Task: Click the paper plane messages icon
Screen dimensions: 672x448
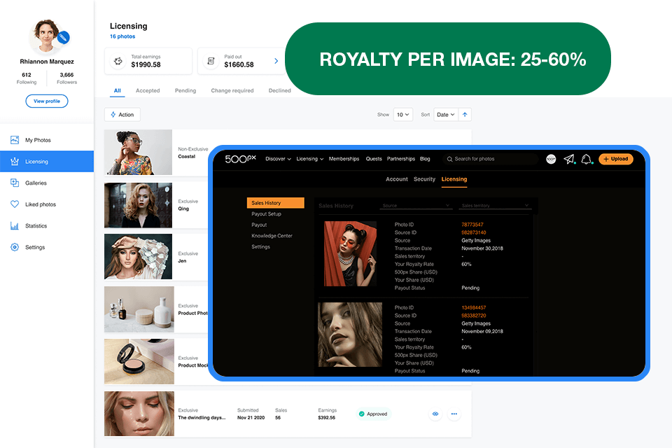Action: click(x=569, y=159)
